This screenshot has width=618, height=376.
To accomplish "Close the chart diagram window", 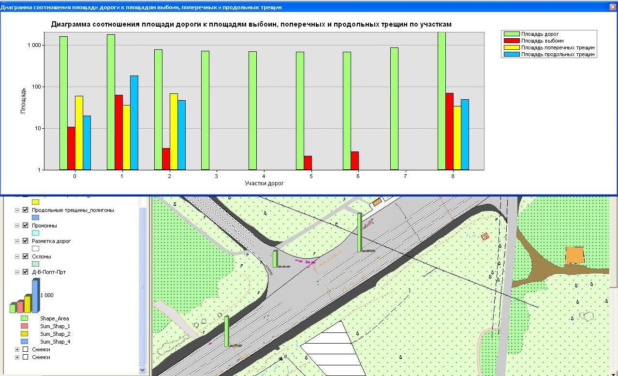I will [x=613, y=7].
